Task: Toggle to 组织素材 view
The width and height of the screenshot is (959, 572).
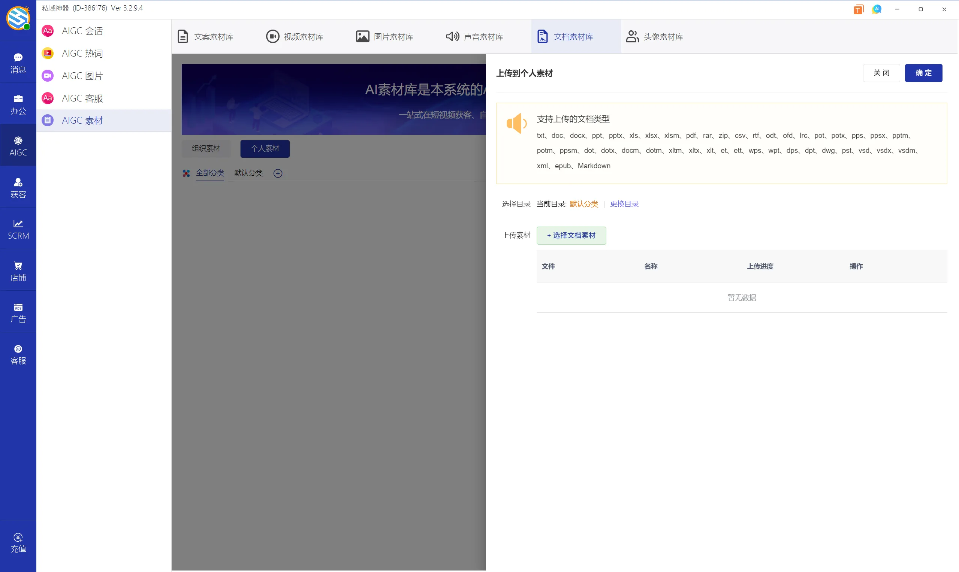Action: coord(205,148)
